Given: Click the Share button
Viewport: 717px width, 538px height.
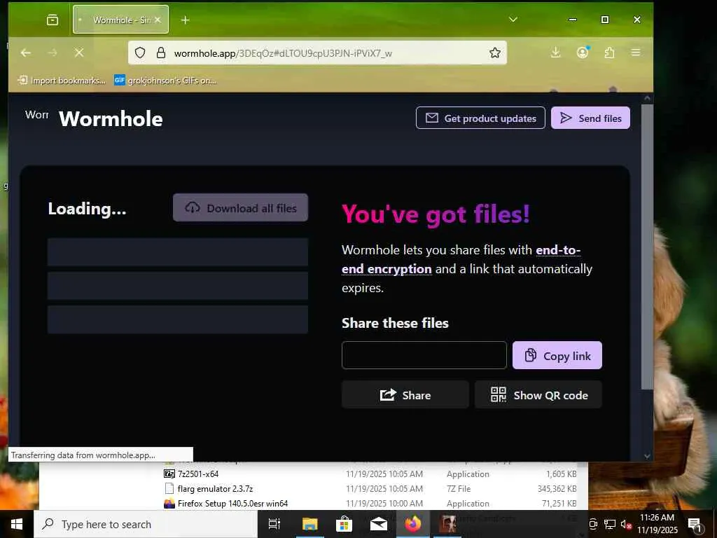Looking at the screenshot, I should (x=405, y=395).
